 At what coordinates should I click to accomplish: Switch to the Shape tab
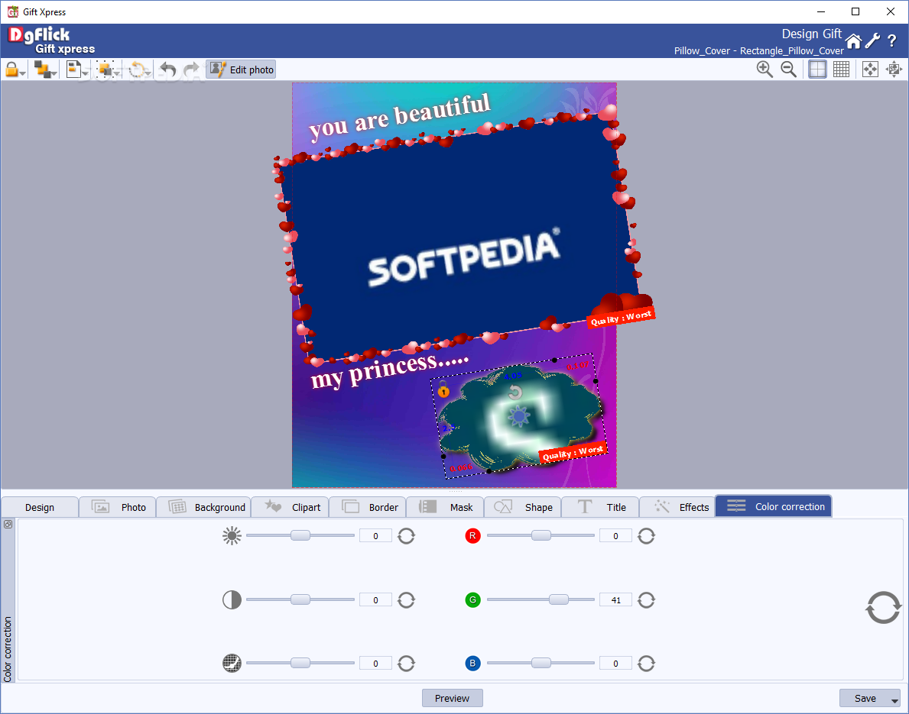tap(523, 507)
